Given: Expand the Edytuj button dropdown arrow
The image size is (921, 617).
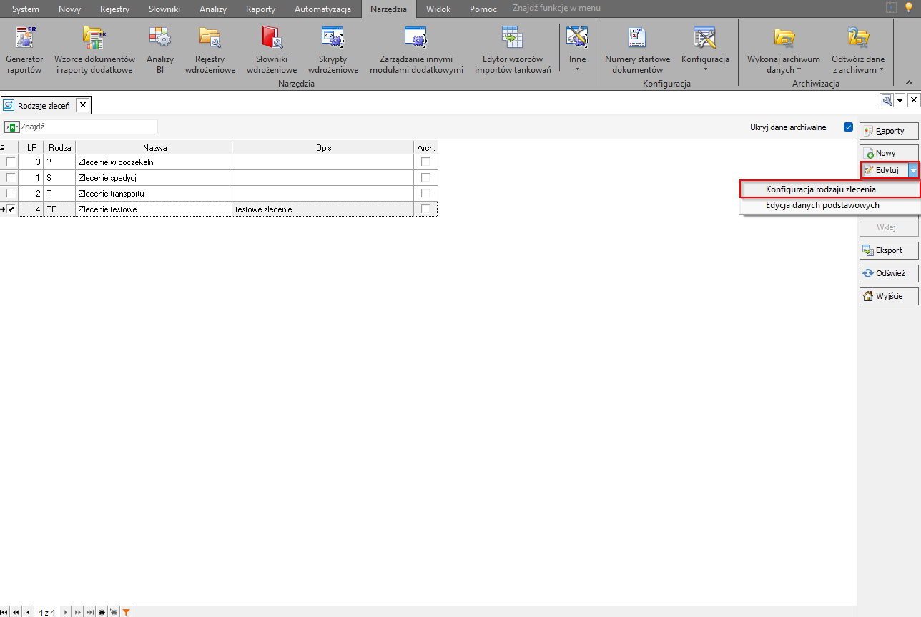Looking at the screenshot, I should click(x=913, y=170).
